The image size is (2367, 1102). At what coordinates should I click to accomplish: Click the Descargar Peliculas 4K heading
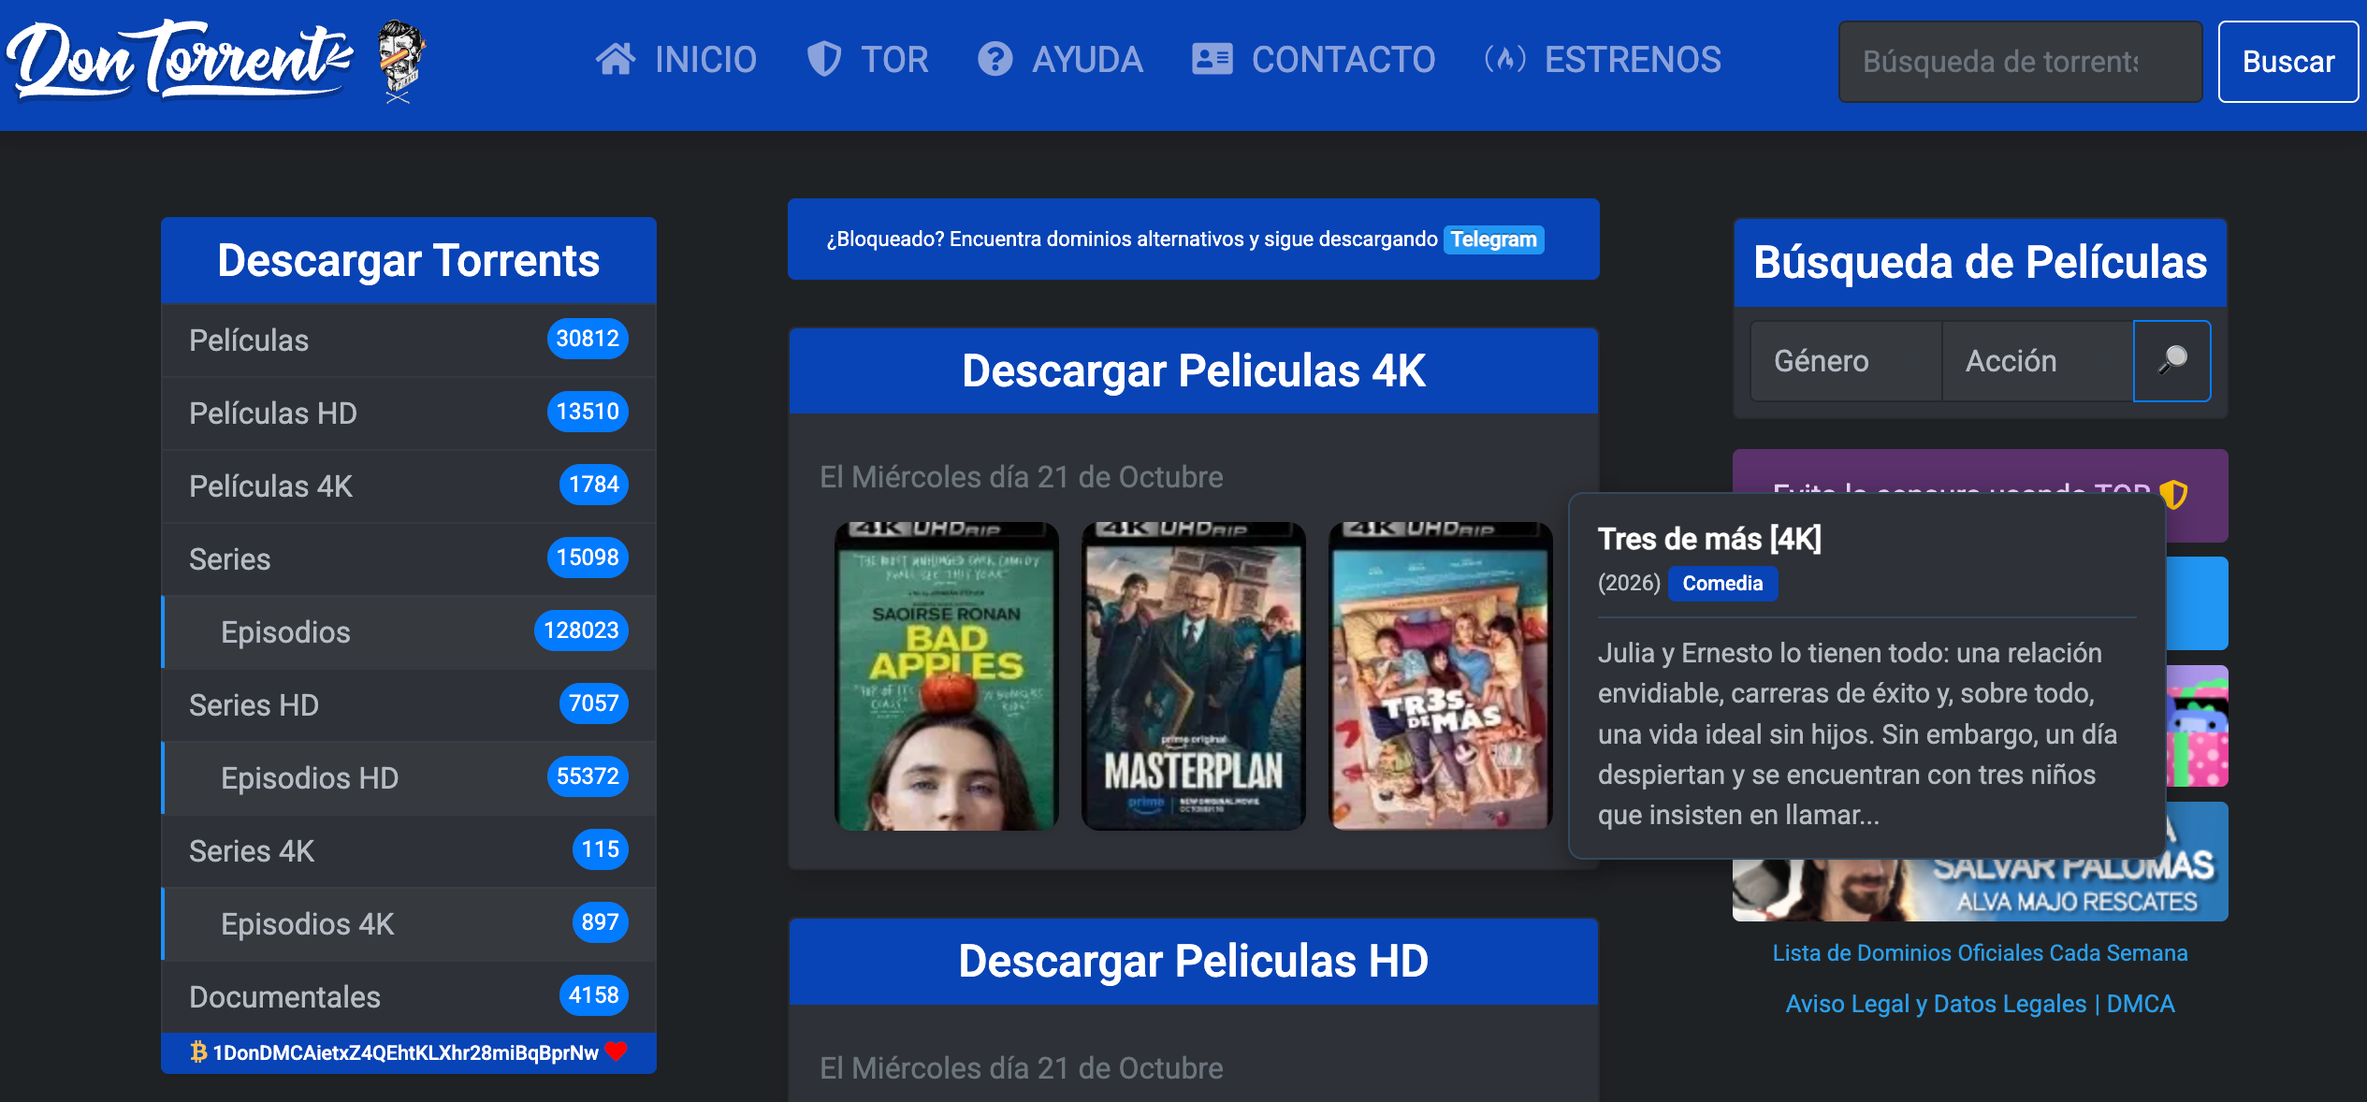pos(1193,370)
